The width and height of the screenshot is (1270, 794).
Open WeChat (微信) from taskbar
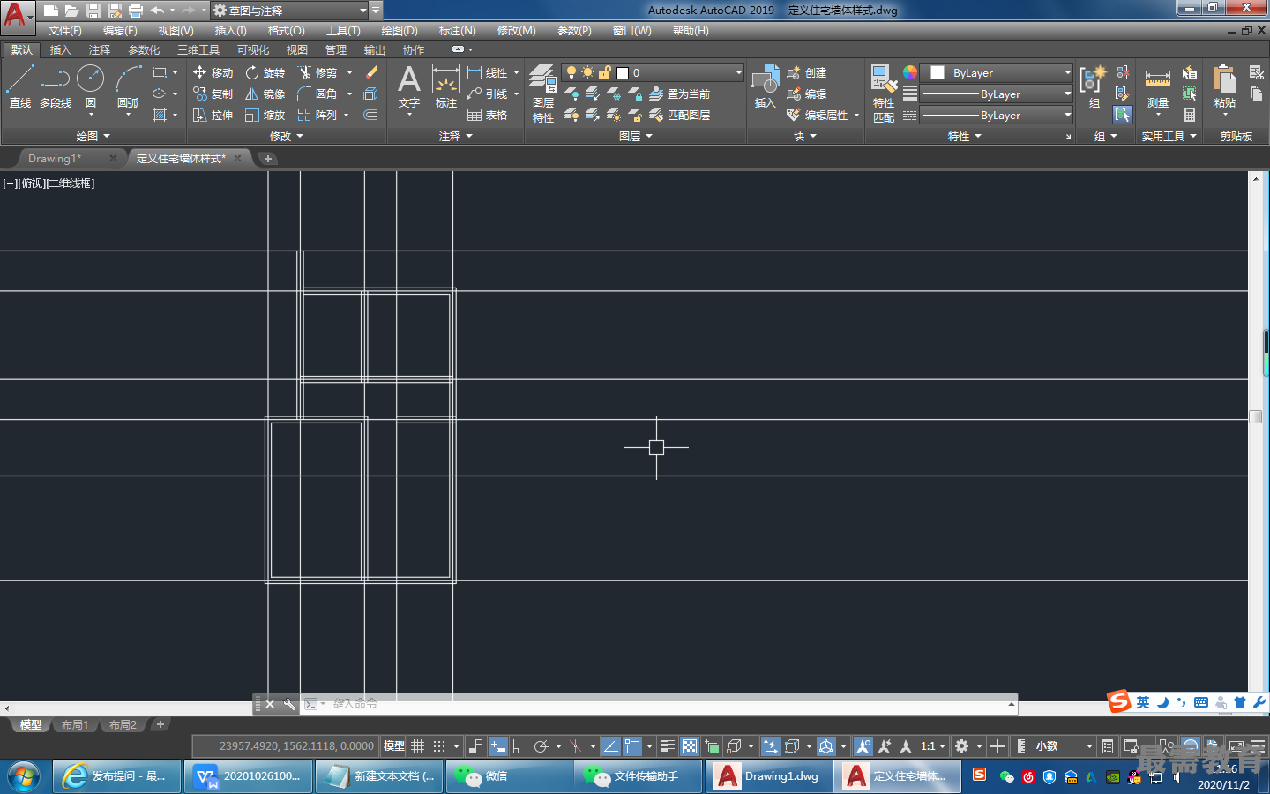coord(511,776)
